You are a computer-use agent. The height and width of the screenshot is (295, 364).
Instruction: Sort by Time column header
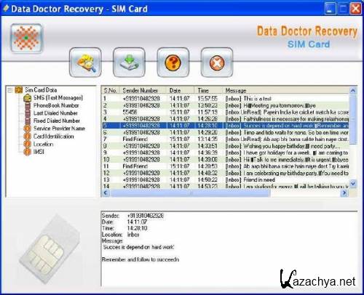pyautogui.click(x=208, y=90)
